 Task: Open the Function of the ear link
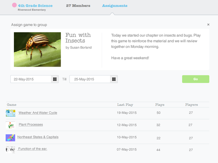pyautogui.click(x=33, y=149)
